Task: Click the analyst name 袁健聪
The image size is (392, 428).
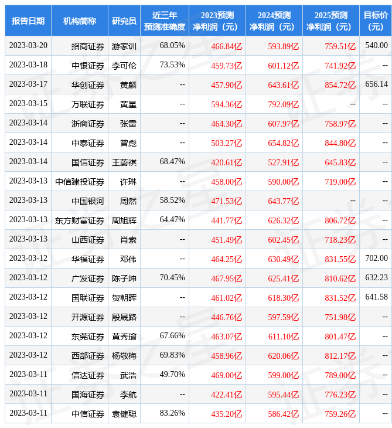Action: [124, 414]
